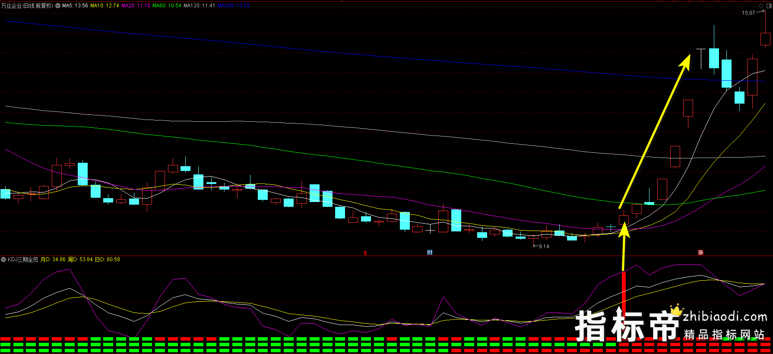Open the 财 financial report marker
Image resolution: width=773 pixels, height=354 pixels.
[430, 253]
